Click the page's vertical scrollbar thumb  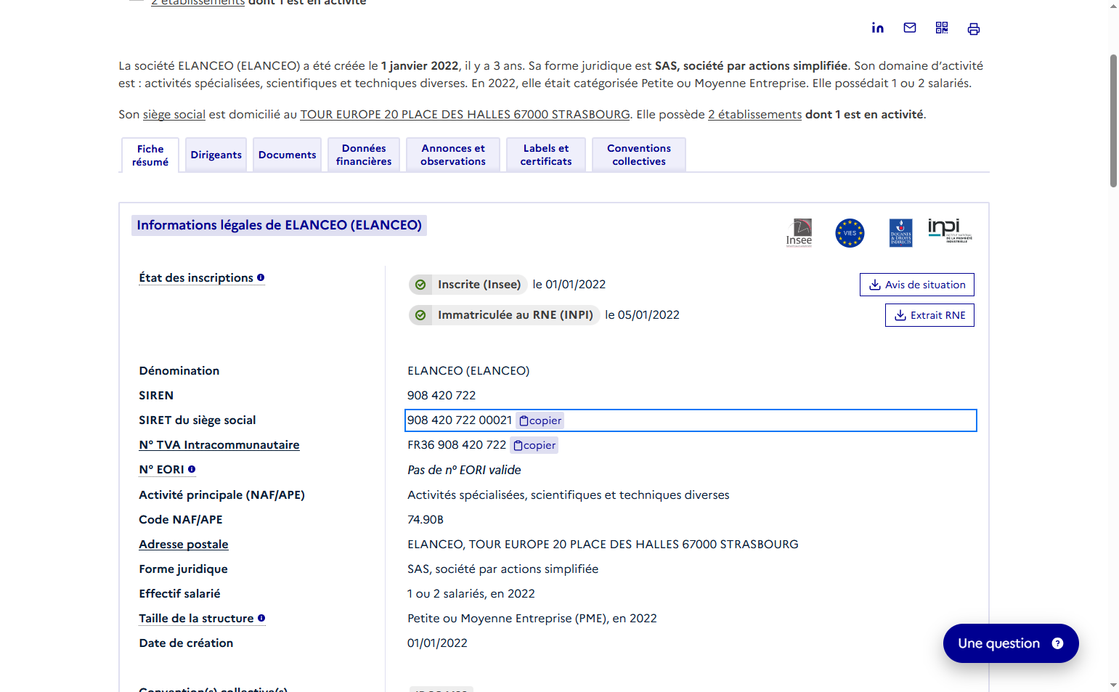(1113, 121)
